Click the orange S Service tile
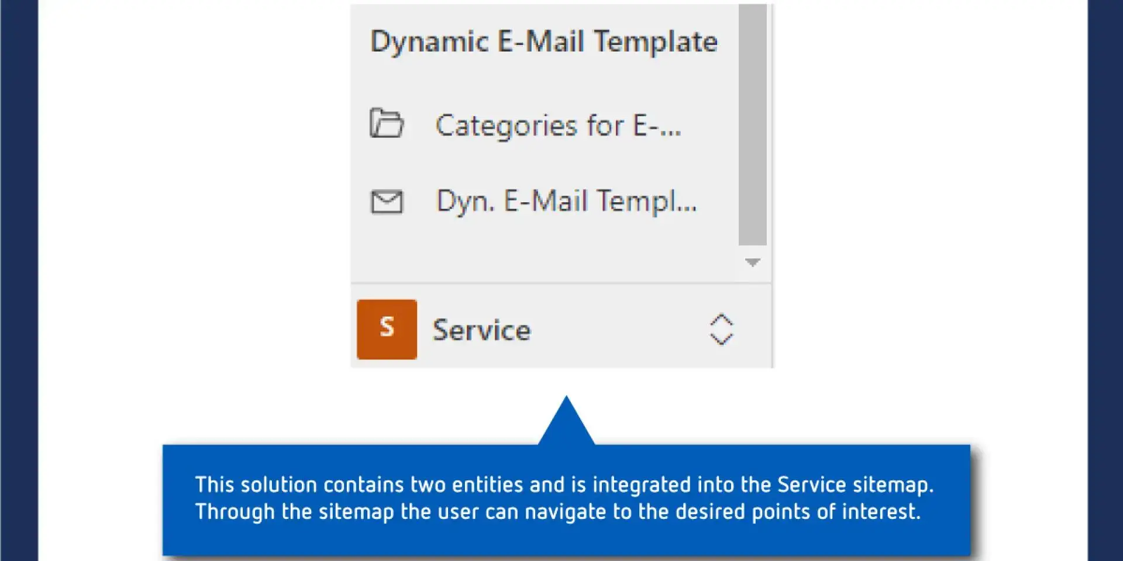The height and width of the screenshot is (561, 1123). 387,329
